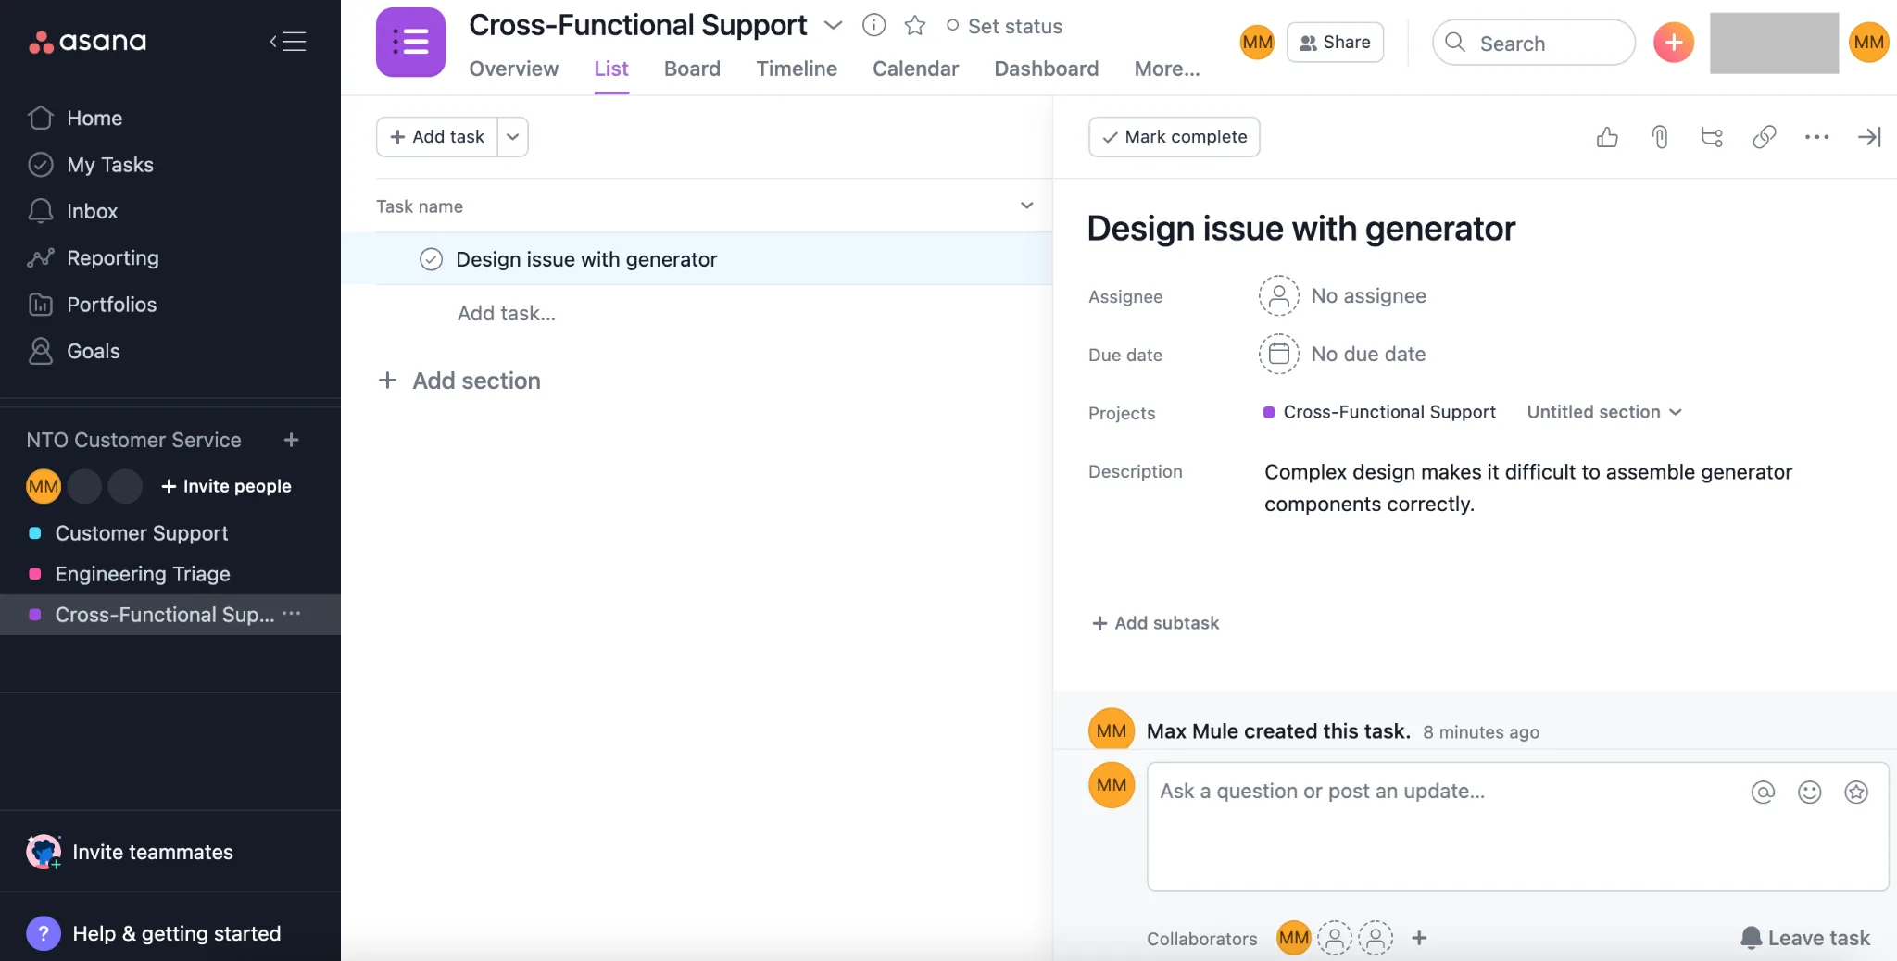The image size is (1897, 961).
Task: Copy the task link icon
Action: pyautogui.click(x=1763, y=136)
